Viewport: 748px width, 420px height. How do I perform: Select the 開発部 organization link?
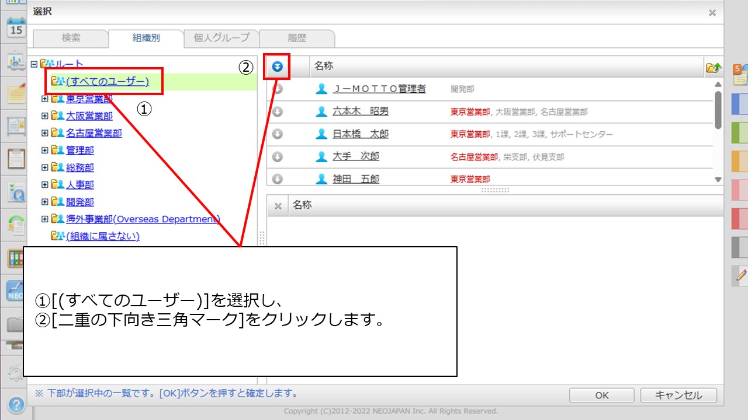coord(80,202)
